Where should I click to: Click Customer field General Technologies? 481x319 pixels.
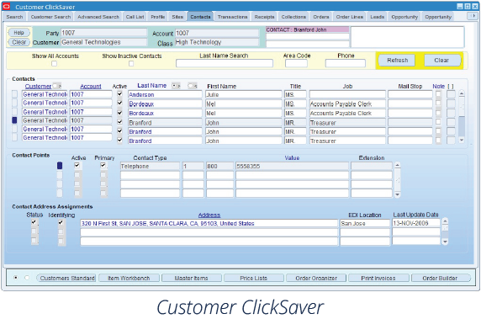(x=104, y=42)
